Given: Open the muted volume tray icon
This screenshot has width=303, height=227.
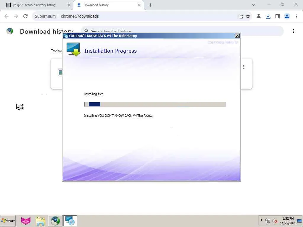Looking at the screenshot, I should [275, 220].
